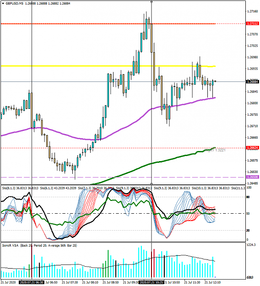Screen dimensions: 260x286
Task: Click the 1.26755 price axis value
Action: (253, 114)
